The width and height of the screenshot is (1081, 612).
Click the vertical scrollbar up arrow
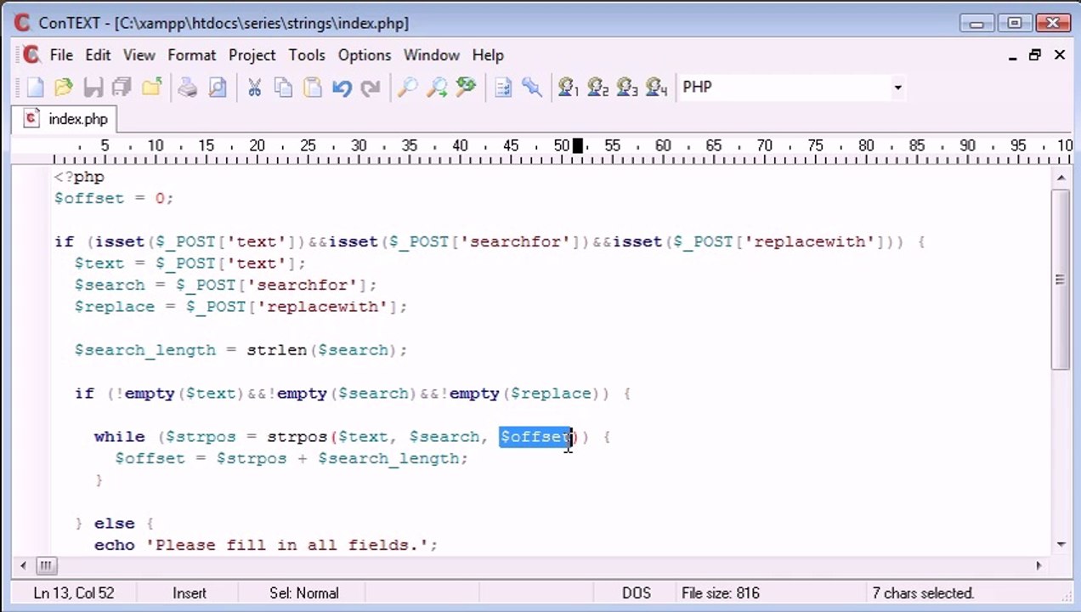(x=1060, y=177)
